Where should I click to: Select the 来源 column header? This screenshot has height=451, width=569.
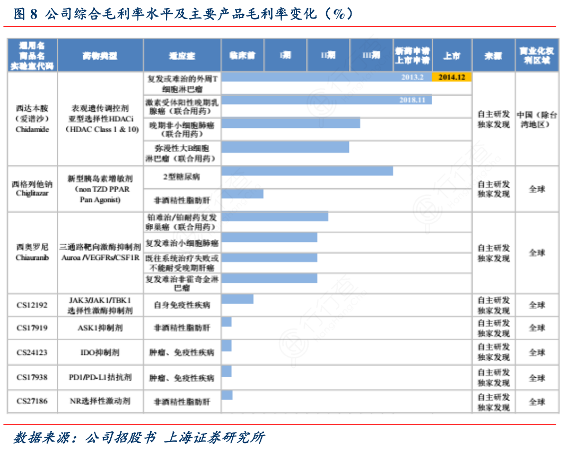point(493,55)
